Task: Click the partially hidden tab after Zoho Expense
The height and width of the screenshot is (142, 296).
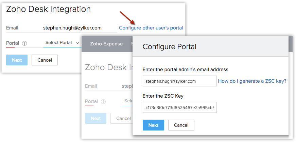Action: (x=132, y=44)
